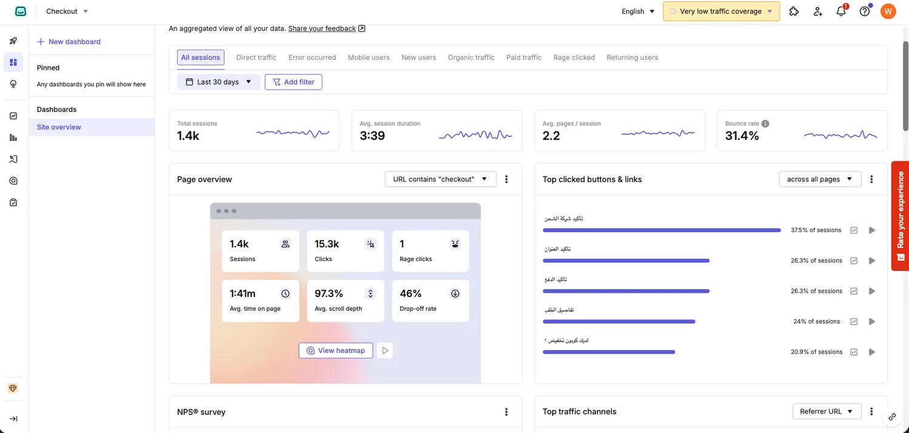Open Page overview three-dot menu

click(x=507, y=179)
